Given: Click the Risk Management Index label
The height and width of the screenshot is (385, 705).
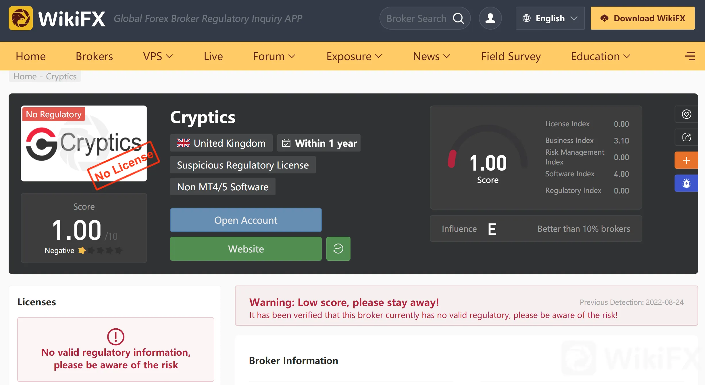Looking at the screenshot, I should tap(575, 157).
